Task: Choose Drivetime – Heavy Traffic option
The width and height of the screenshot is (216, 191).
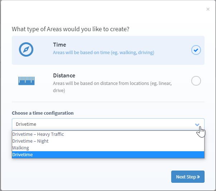Action: tap(108, 134)
